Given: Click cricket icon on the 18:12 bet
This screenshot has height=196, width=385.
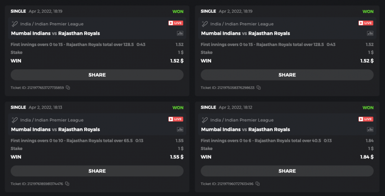Looking at the screenshot, I should 205,120.
